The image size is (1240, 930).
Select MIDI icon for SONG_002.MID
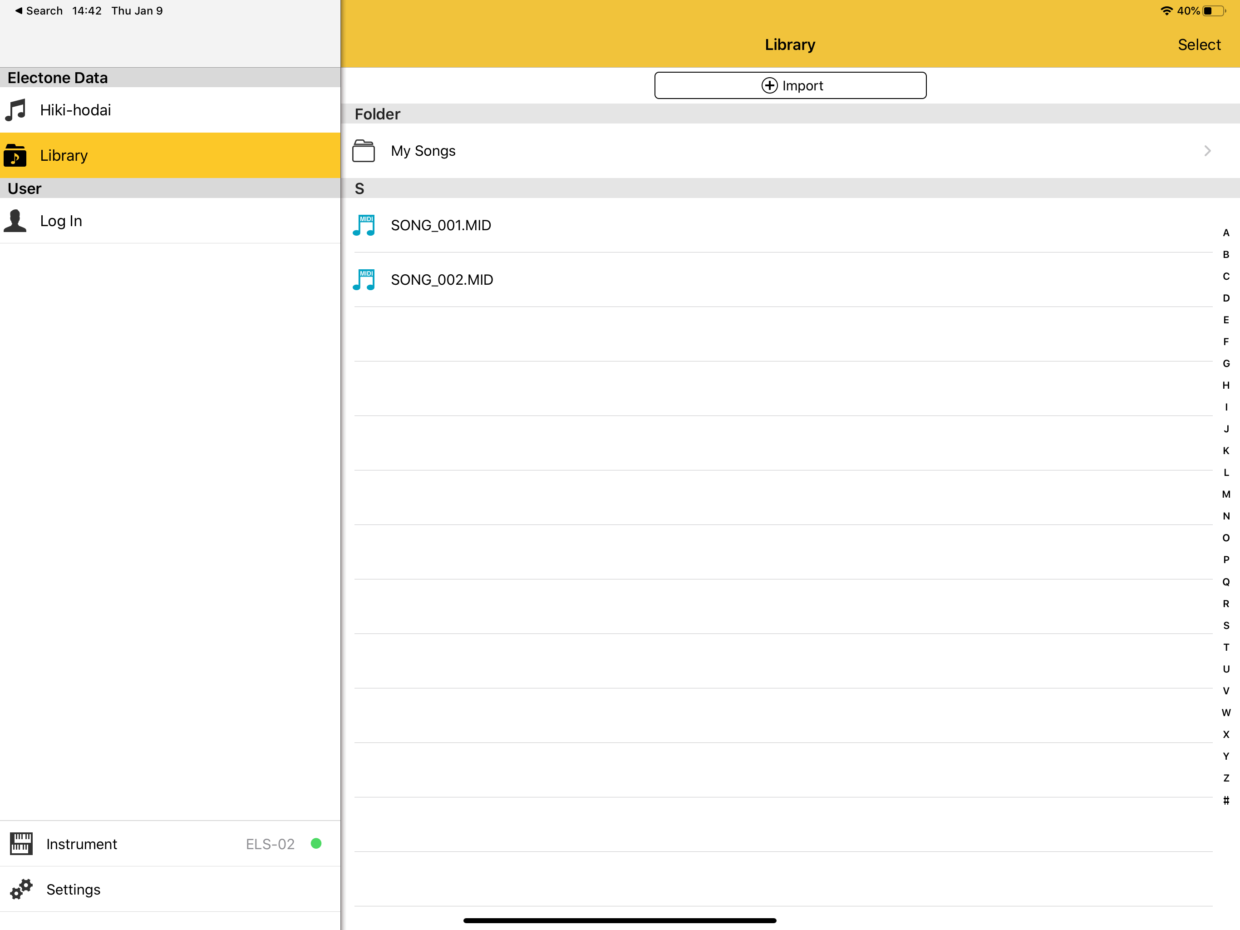(364, 280)
